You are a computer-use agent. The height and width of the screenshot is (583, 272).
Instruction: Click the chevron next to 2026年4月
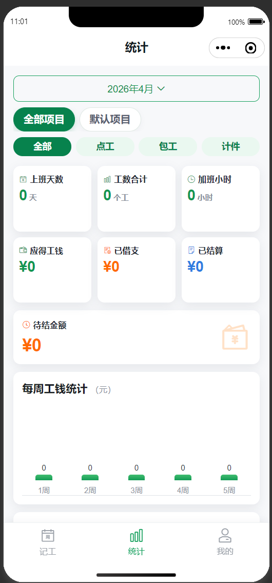161,88
